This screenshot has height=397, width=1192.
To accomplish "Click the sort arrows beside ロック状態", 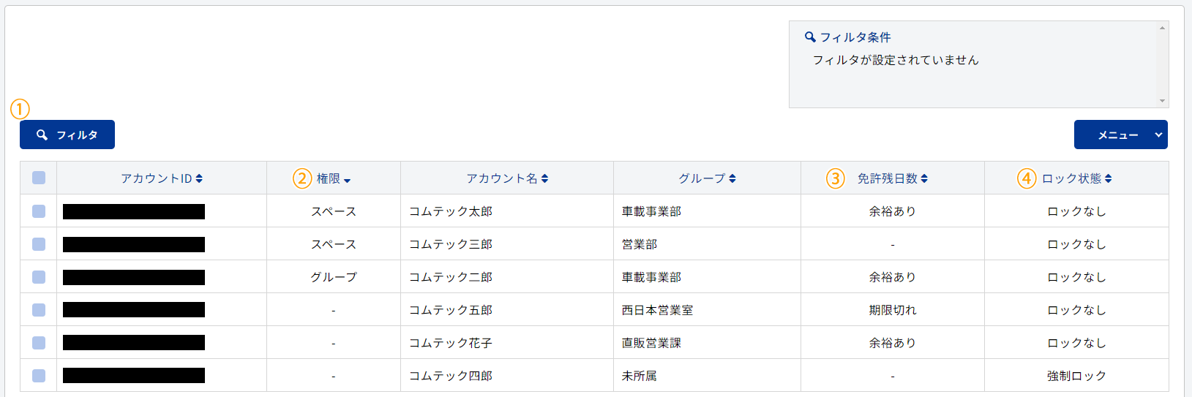I will pyautogui.click(x=1108, y=178).
